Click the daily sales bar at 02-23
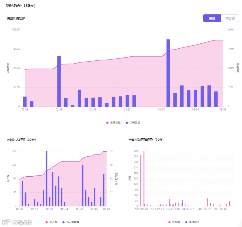 pyautogui.click(x=127, y=101)
